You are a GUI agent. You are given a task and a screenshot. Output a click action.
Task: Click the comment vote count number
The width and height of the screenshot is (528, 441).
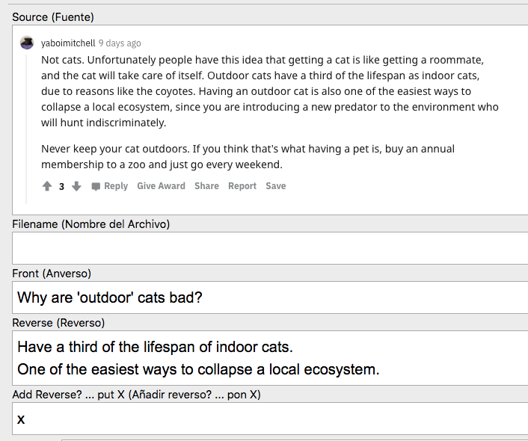(x=62, y=186)
